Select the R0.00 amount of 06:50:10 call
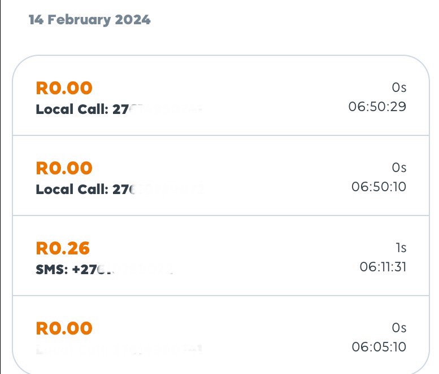Viewport: 439px width, 374px height. [64, 168]
